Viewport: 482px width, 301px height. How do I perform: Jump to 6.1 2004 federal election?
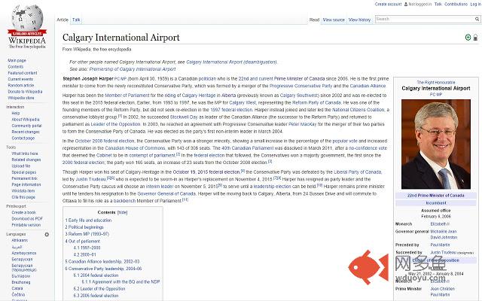click(96, 275)
